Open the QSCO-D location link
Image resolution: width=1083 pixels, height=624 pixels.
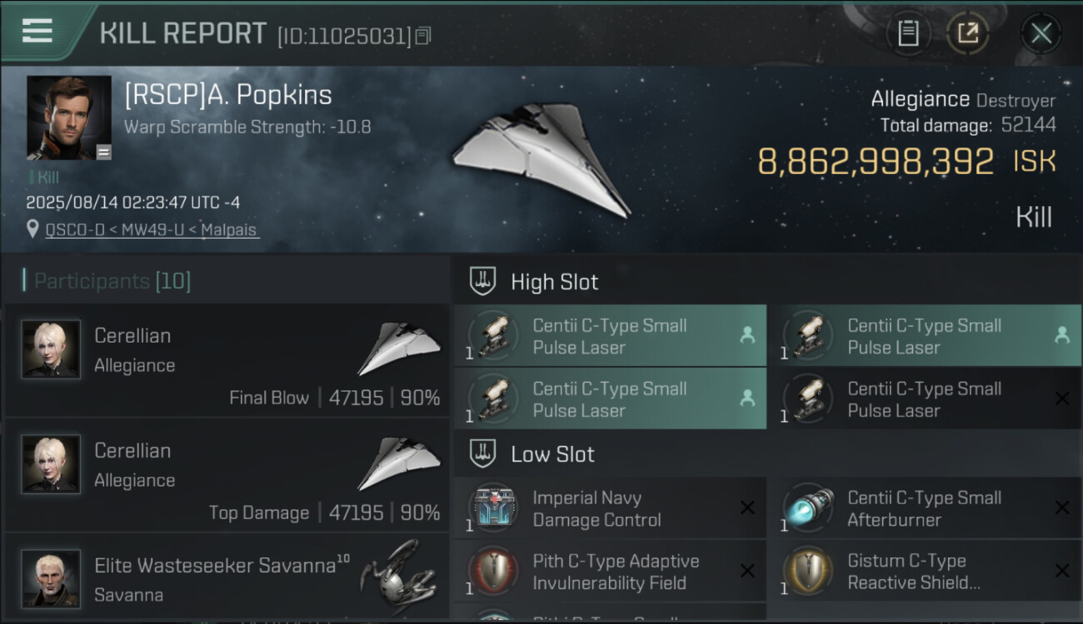[x=152, y=230]
